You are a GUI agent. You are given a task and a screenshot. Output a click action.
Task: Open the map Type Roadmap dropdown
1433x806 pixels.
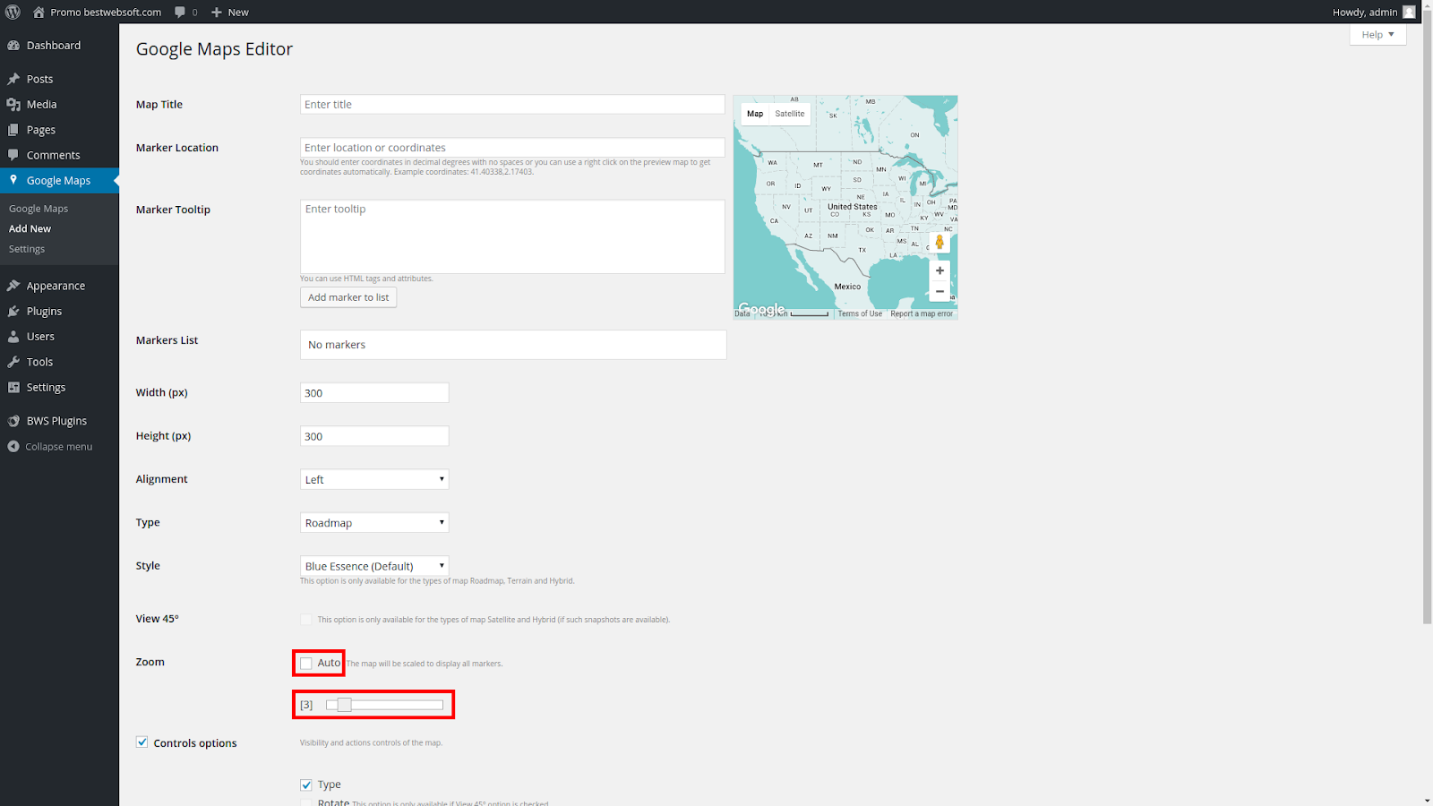click(374, 522)
